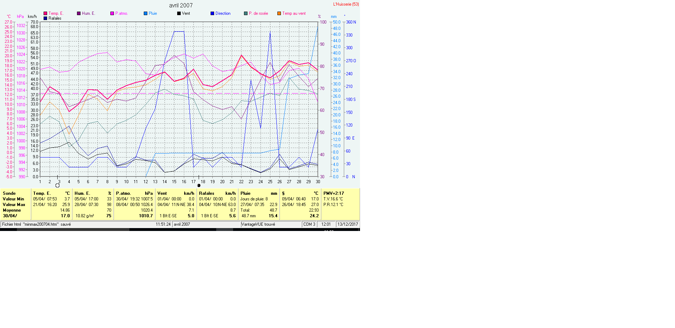
Task: Click the COM 3 port indicator
Action: 309,224
